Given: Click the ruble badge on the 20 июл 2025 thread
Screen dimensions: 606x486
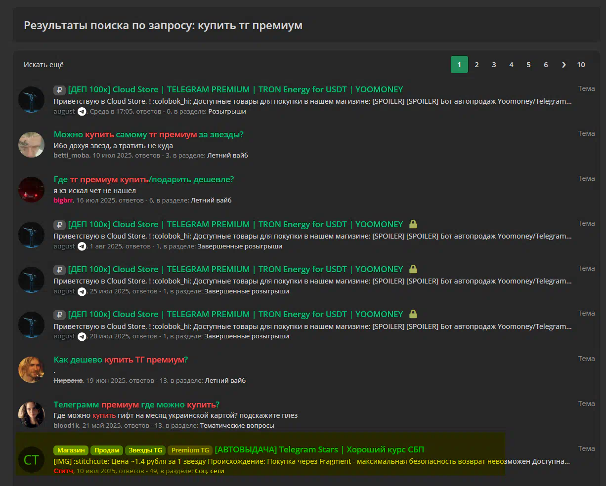Looking at the screenshot, I should [59, 315].
